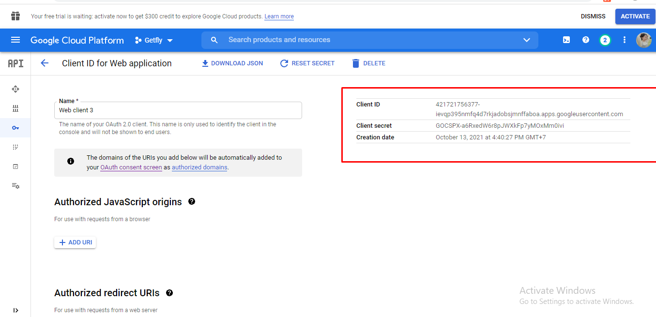This screenshot has height=317, width=656.
Task: Open the three-dot more options menu
Action: point(624,40)
